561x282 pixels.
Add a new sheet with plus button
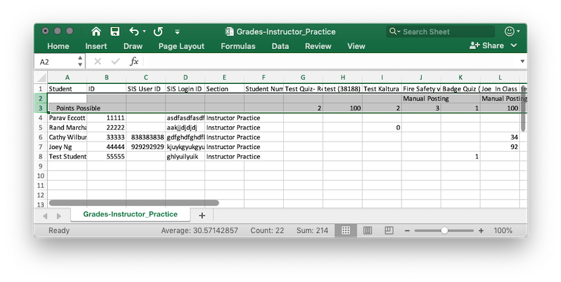201,215
